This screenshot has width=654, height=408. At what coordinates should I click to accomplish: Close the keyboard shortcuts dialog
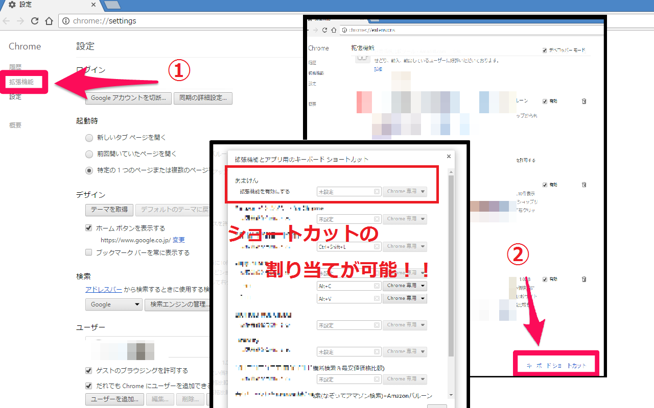point(449,157)
